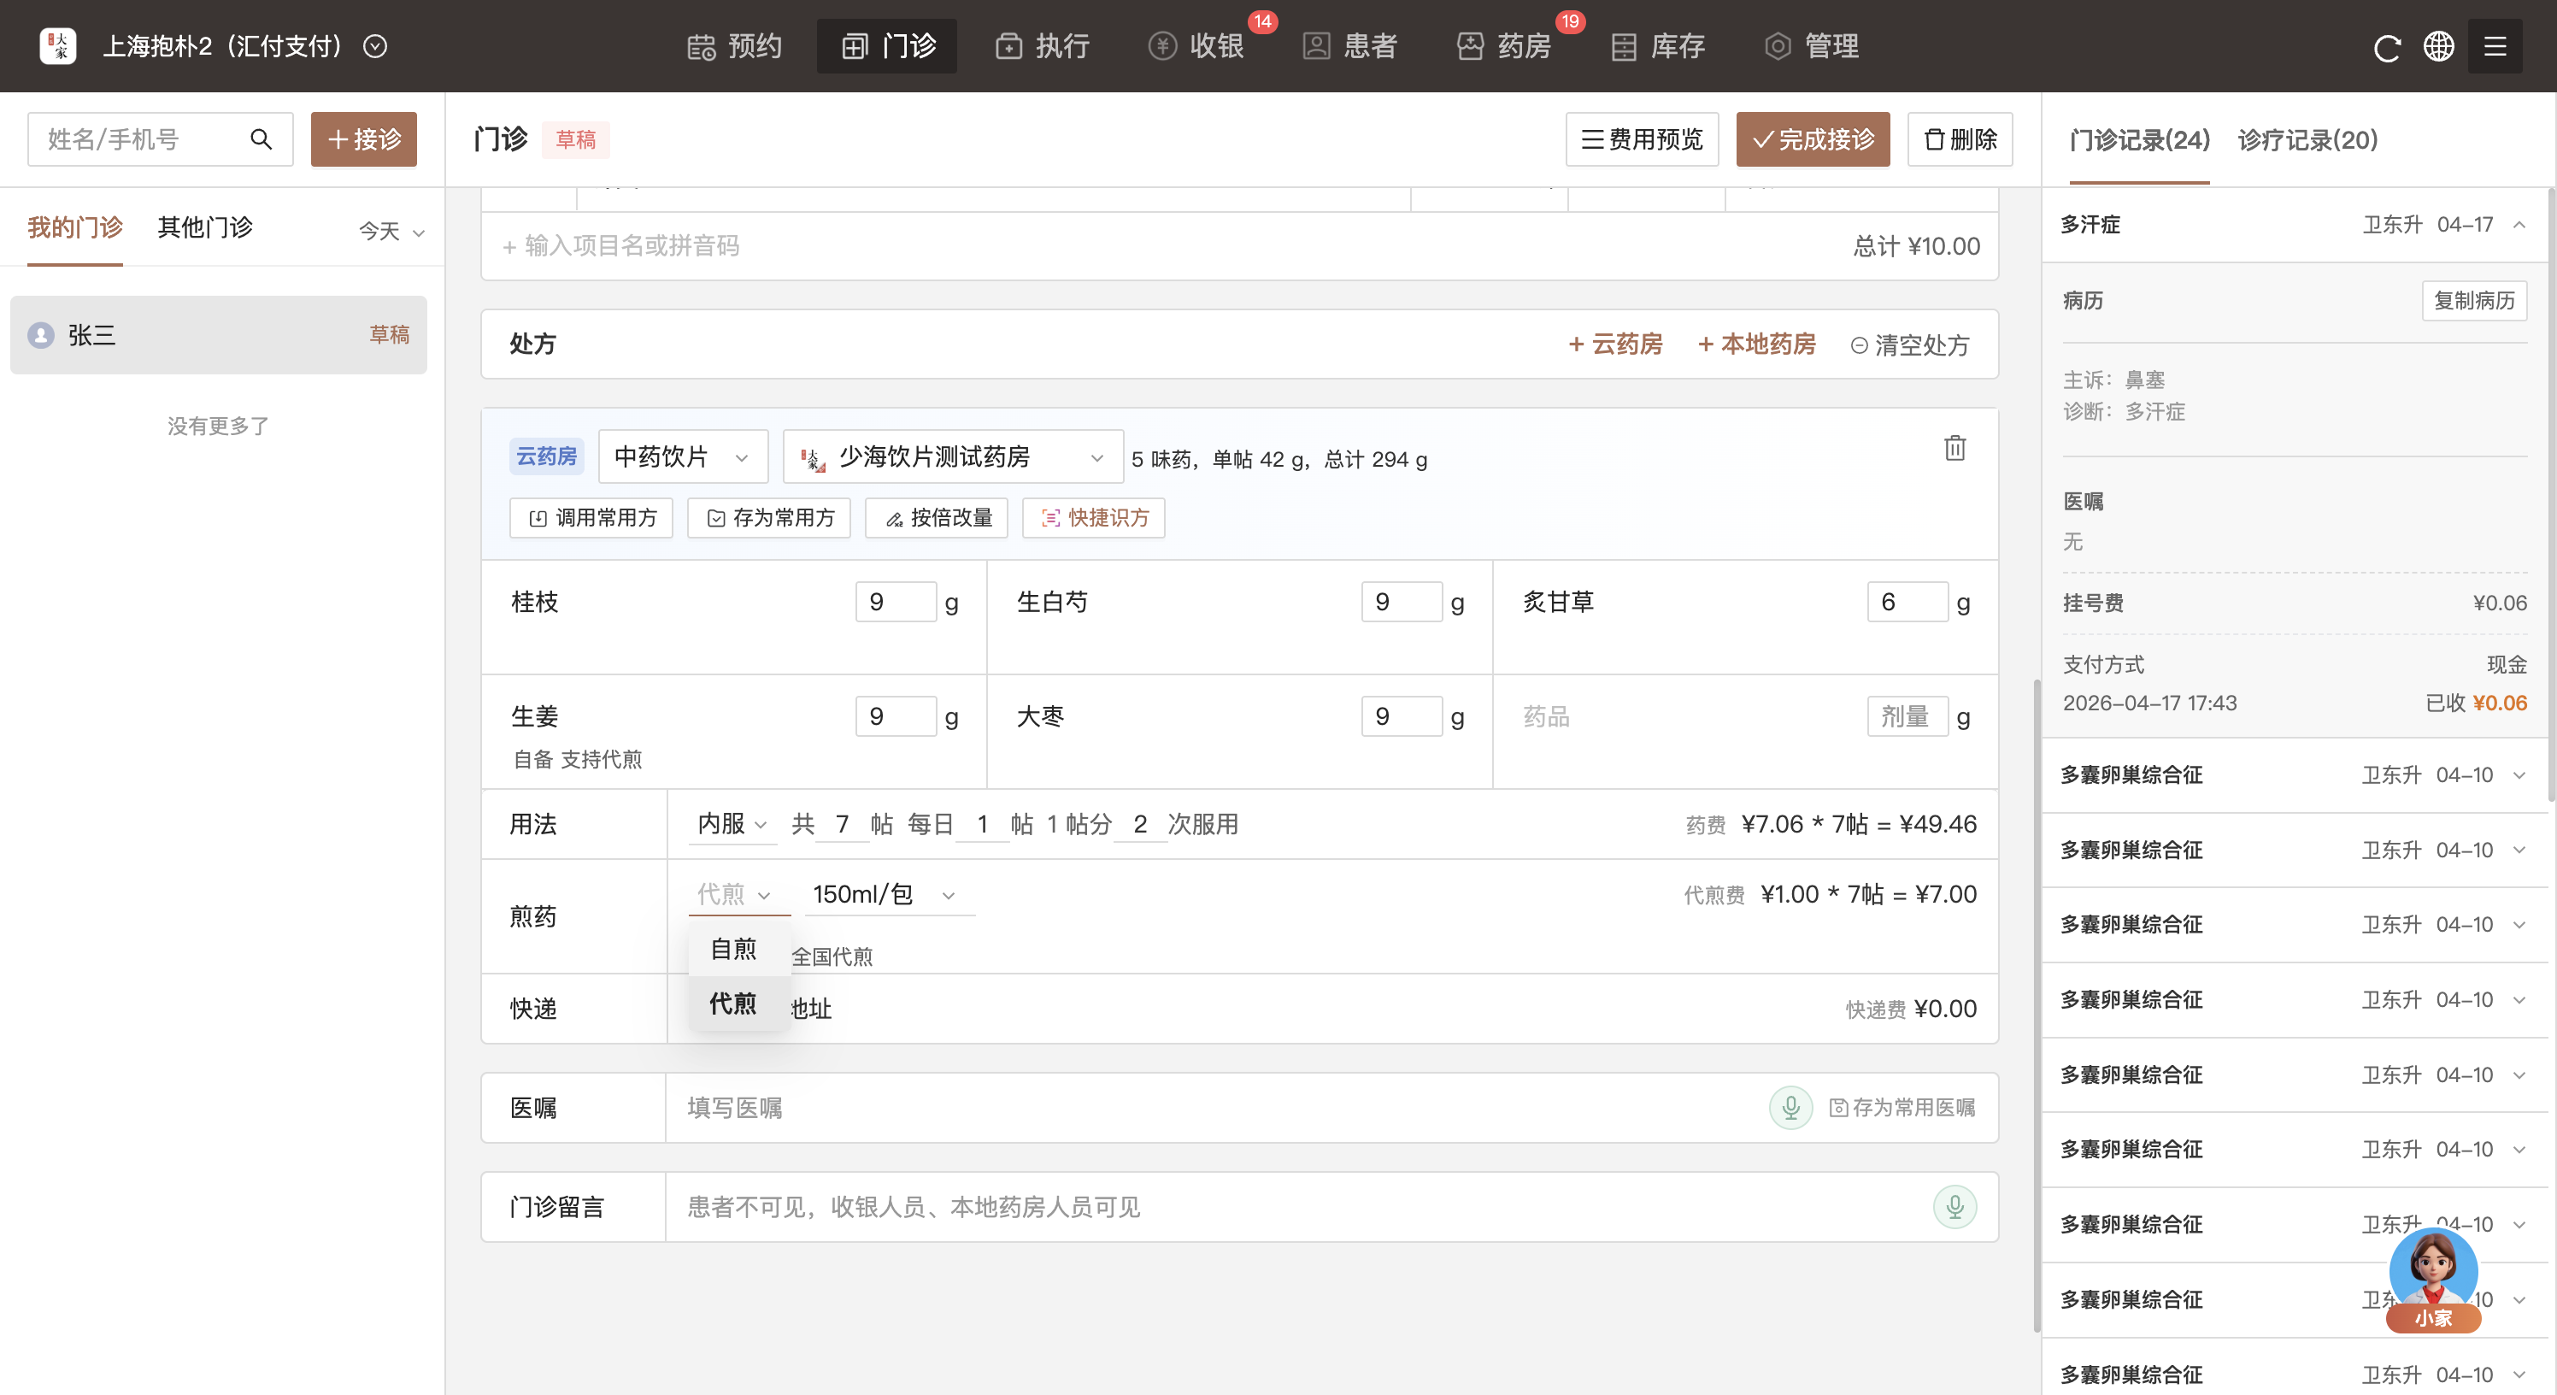Click 快捷识方 button

(1094, 517)
